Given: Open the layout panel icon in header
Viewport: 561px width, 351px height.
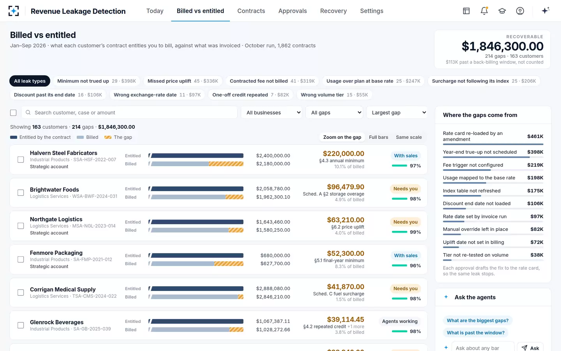Looking at the screenshot, I should point(466,11).
